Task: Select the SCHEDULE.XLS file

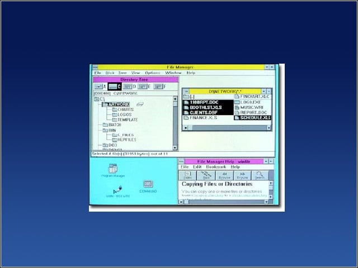Action: 253,118
